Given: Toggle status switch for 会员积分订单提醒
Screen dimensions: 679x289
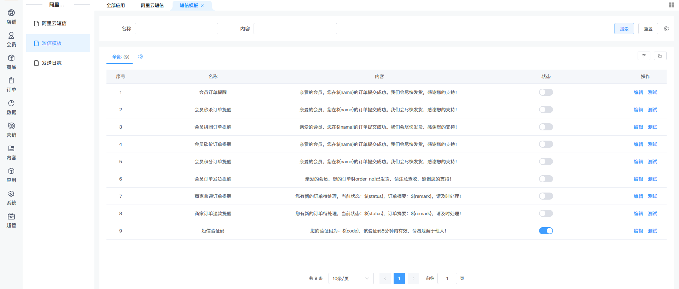Looking at the screenshot, I should point(546,161).
